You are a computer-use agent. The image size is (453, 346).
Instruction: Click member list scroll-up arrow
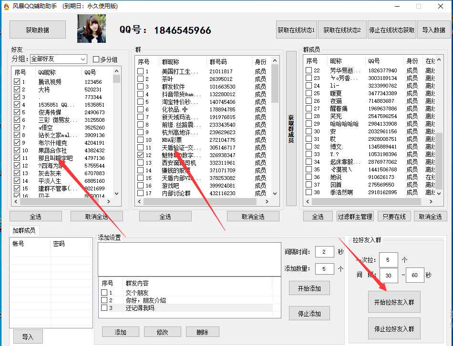[439, 59]
